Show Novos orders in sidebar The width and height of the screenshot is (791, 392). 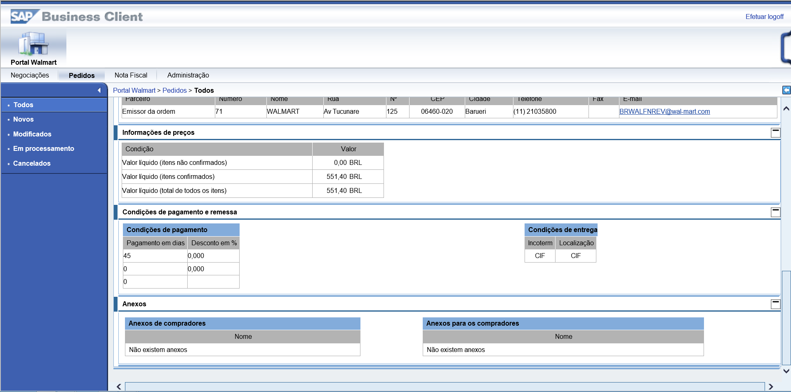[24, 119]
